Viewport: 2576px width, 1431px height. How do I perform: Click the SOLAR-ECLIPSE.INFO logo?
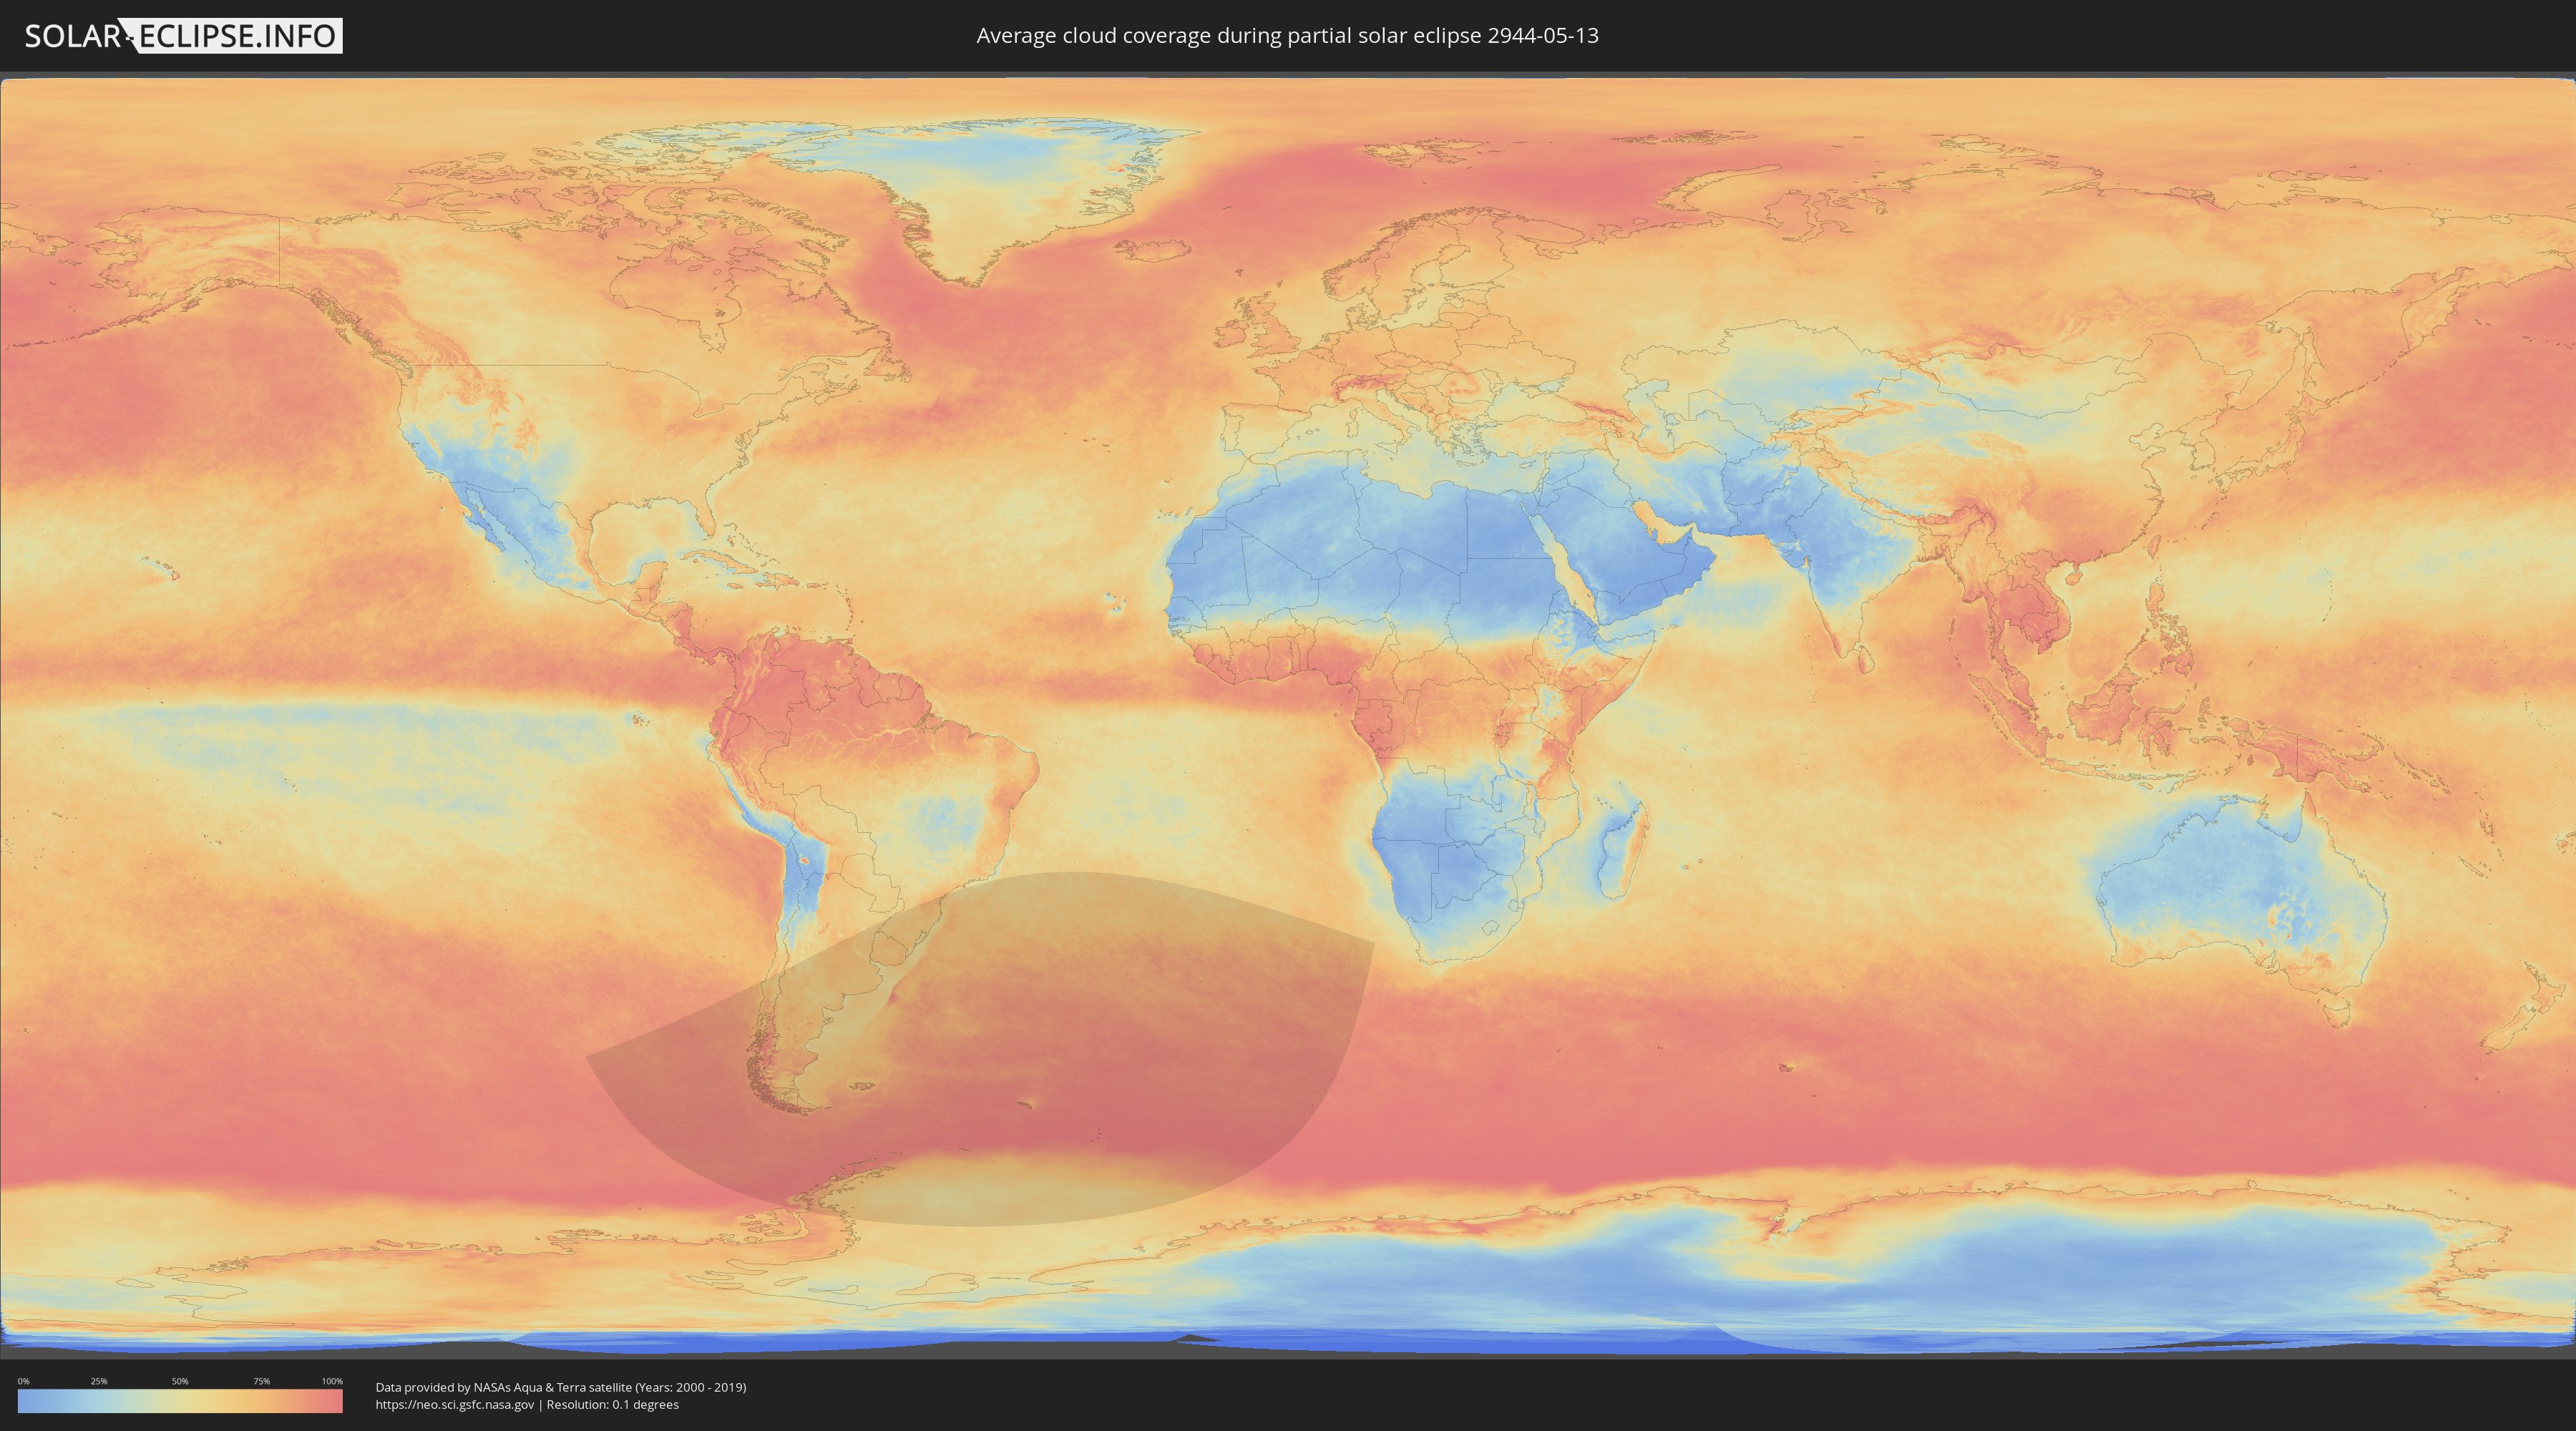(x=183, y=36)
